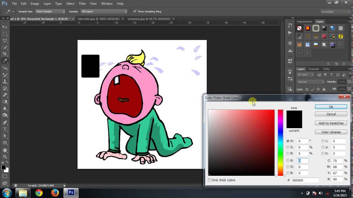The width and height of the screenshot is (353, 198).
Task: Select the Gradient tool
Action: [5, 102]
